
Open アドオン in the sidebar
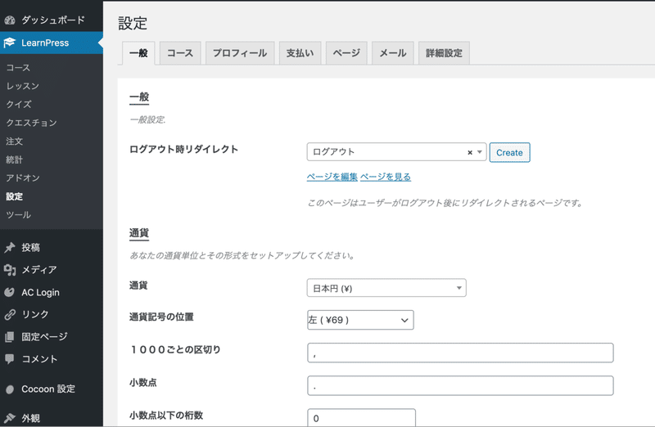coord(23,178)
